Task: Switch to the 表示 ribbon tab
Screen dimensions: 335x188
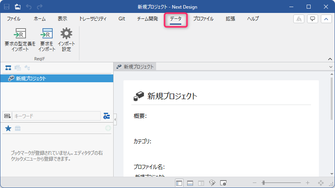Action: click(x=63, y=19)
